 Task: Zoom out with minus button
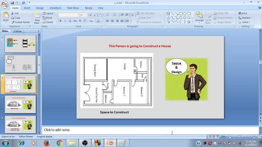[x=230, y=137]
